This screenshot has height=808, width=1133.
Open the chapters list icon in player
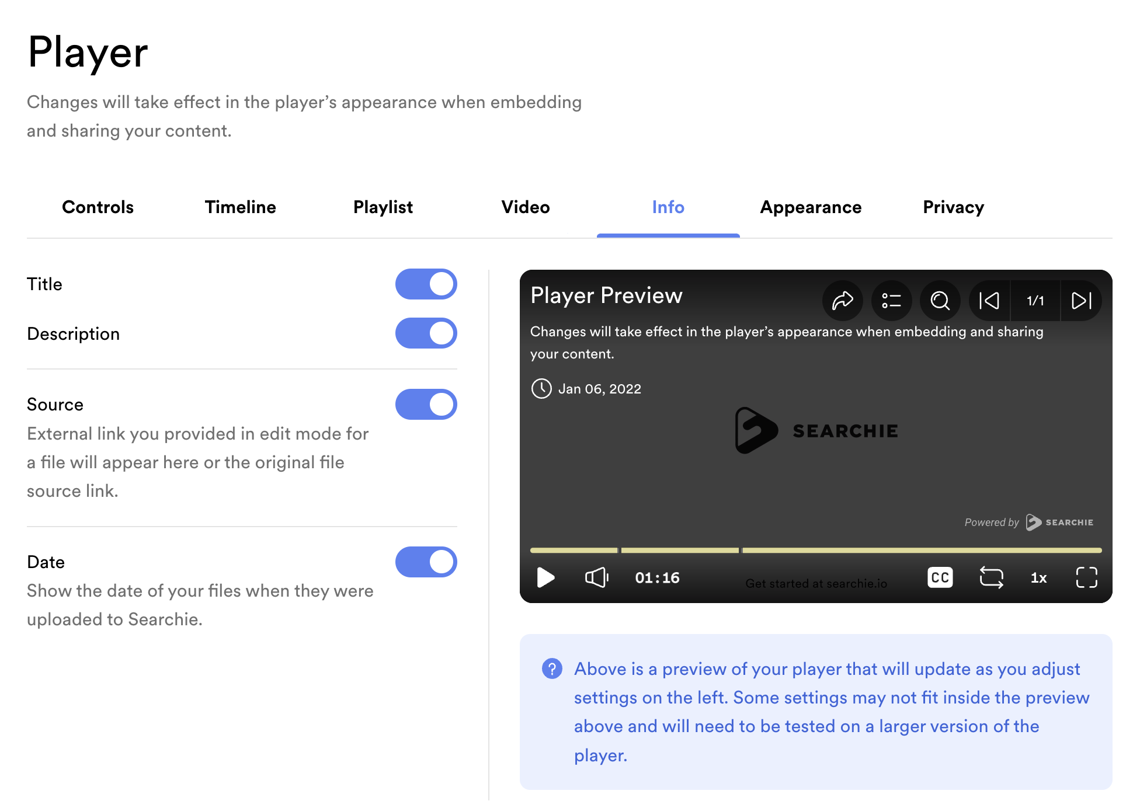pos(891,301)
